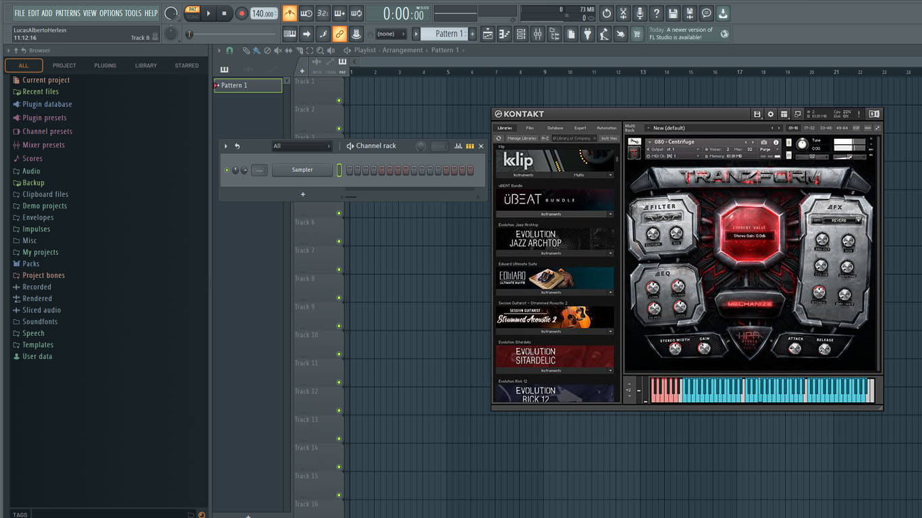
Task: Toggle first step button of Sampler
Action: click(x=350, y=171)
